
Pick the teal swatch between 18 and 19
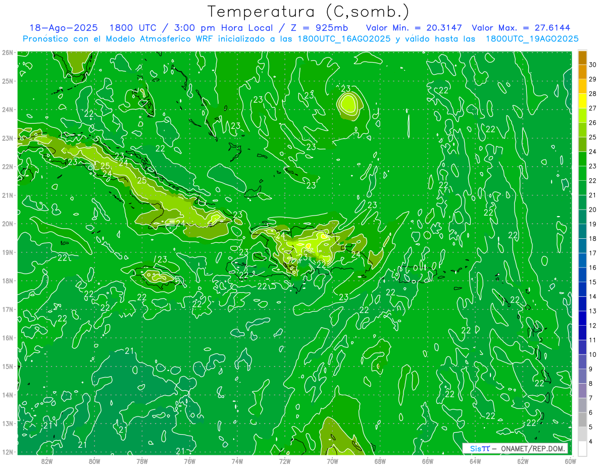click(x=582, y=231)
